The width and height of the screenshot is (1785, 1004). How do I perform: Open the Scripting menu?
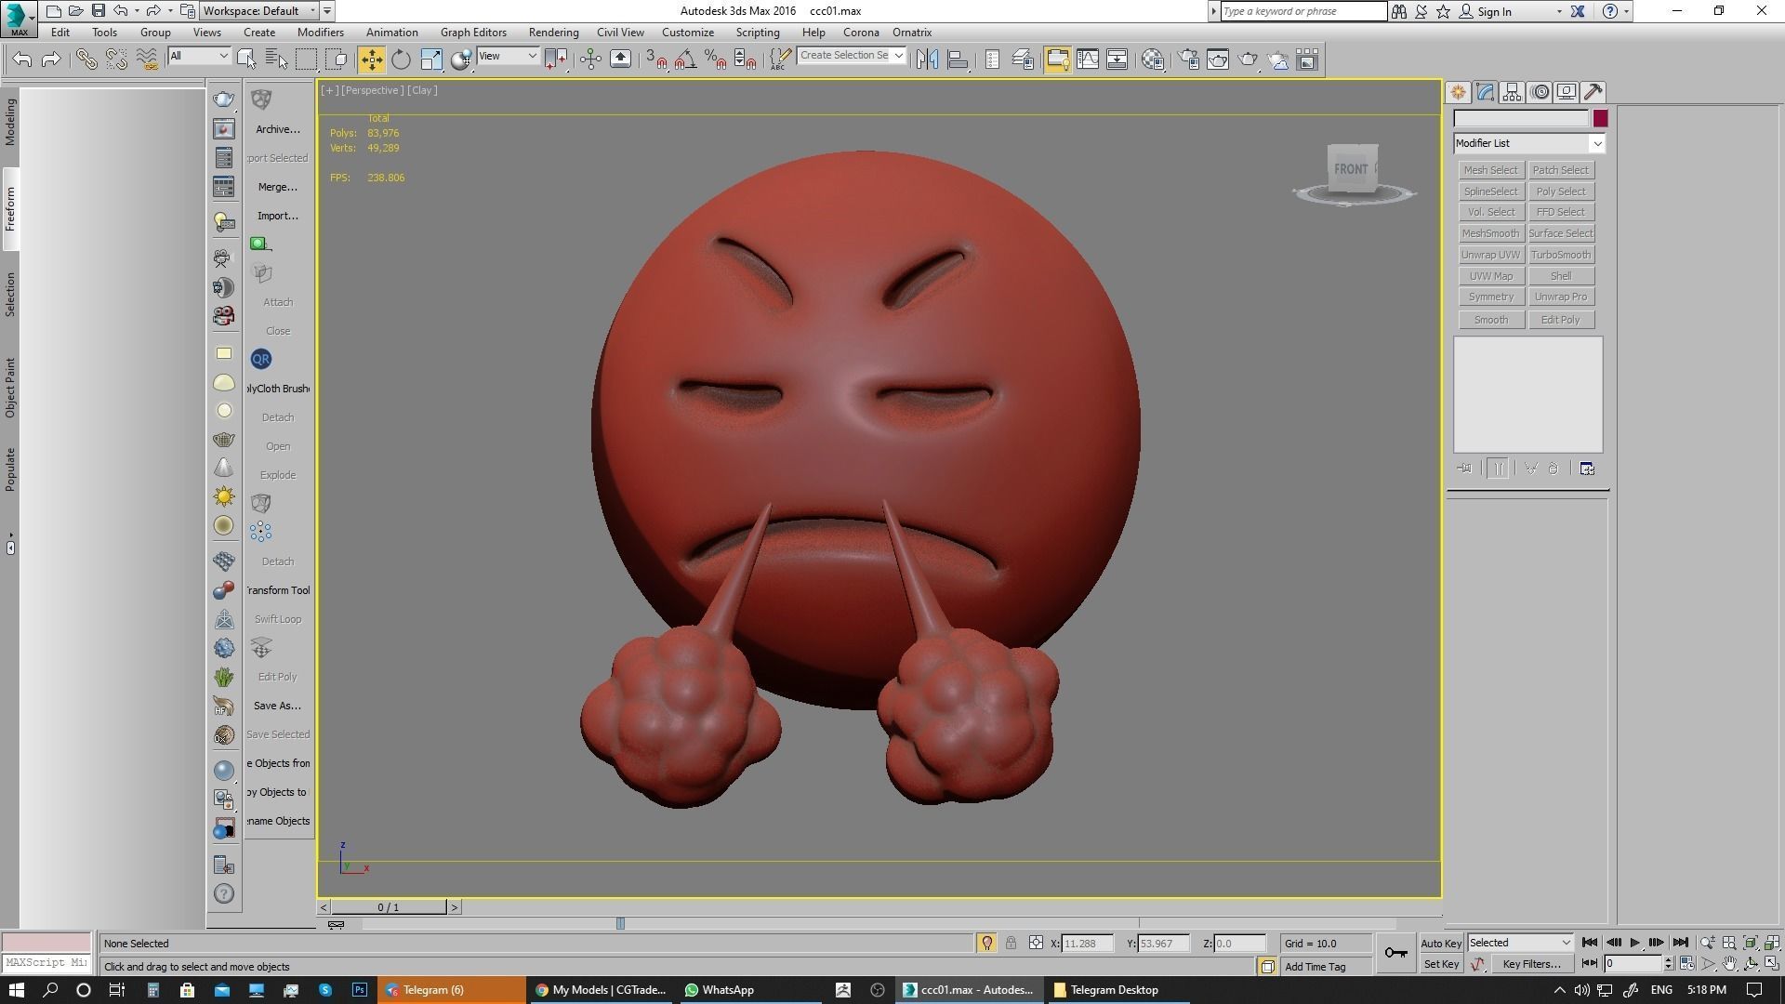758,32
